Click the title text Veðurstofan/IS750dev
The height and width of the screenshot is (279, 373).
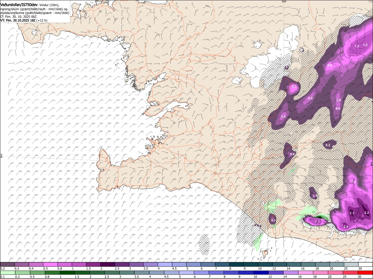click(x=19, y=5)
